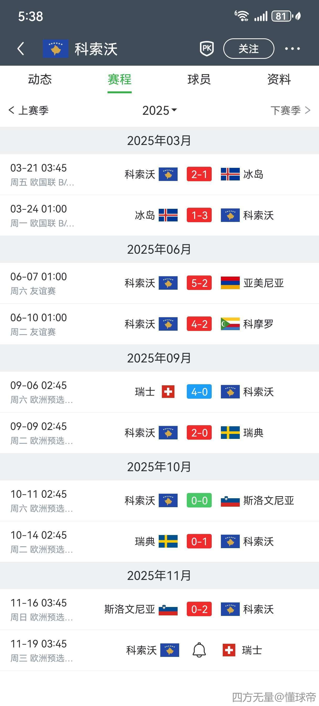The width and height of the screenshot is (319, 706).
Task: Tap Armenia flag in the 5-2 friendly
Action: pos(230,283)
